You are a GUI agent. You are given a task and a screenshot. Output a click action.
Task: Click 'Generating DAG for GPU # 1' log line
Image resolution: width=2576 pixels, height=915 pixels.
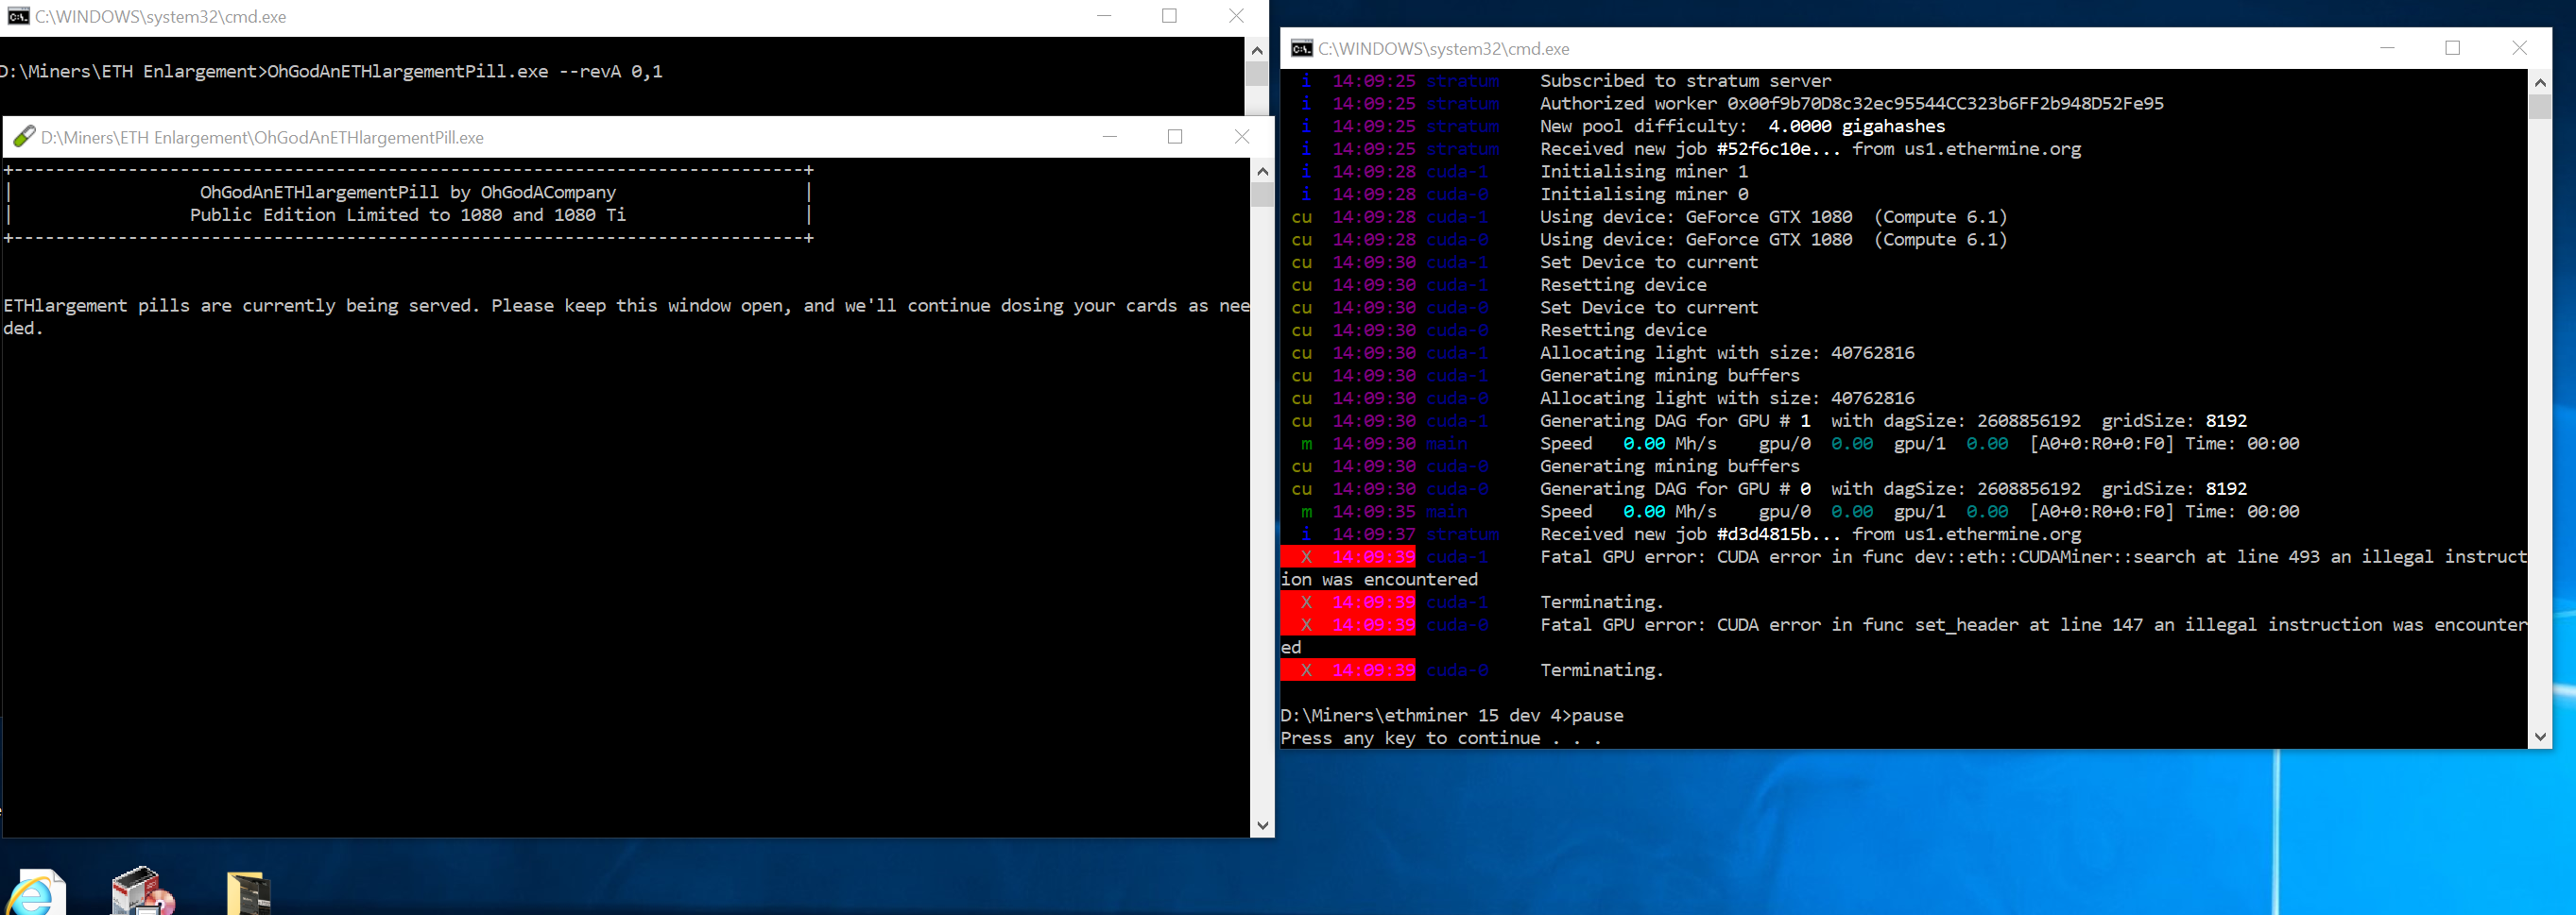point(1893,420)
